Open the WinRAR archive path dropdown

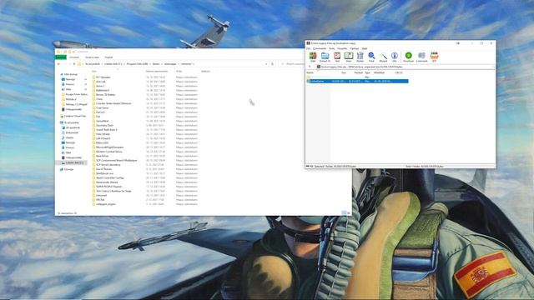pos(493,67)
